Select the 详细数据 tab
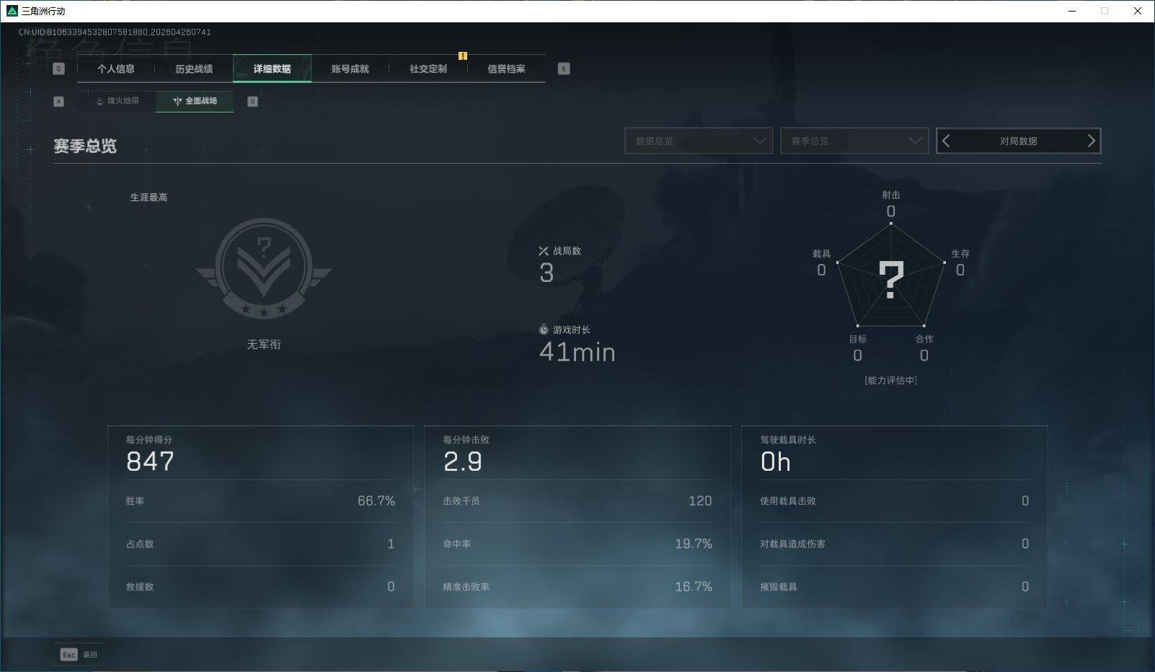 click(272, 69)
